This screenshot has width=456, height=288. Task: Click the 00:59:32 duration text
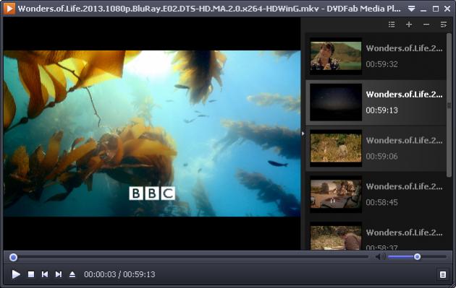[x=381, y=64]
